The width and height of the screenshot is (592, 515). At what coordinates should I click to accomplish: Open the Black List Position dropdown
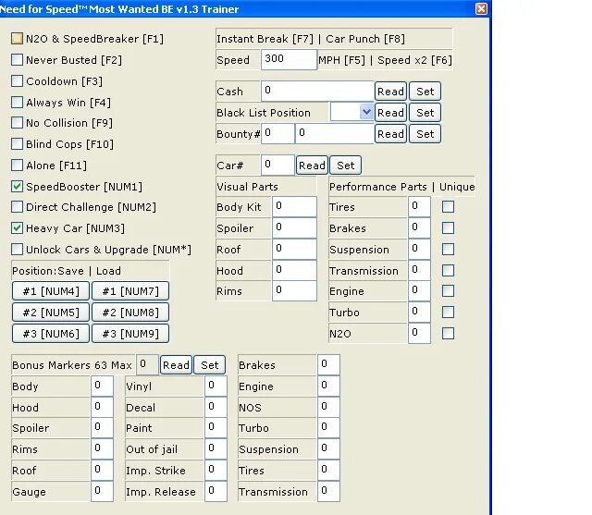click(x=366, y=112)
